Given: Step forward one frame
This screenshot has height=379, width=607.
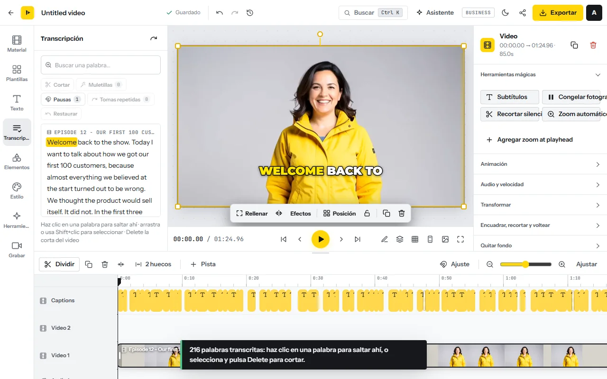Looking at the screenshot, I should point(341,239).
